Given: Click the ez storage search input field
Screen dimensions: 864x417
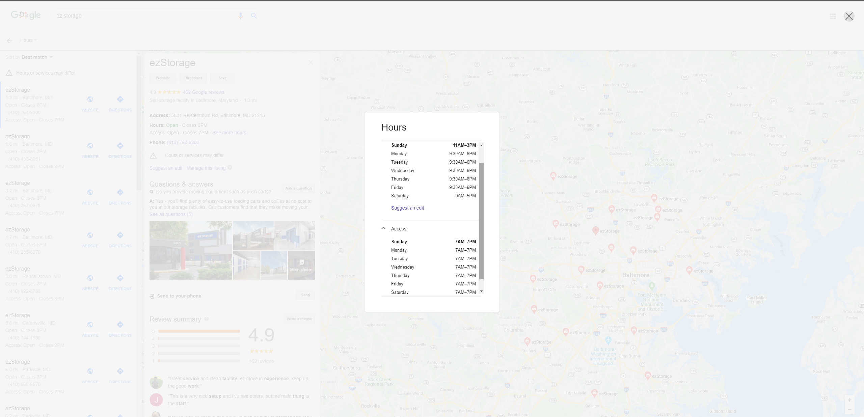Looking at the screenshot, I should [142, 16].
